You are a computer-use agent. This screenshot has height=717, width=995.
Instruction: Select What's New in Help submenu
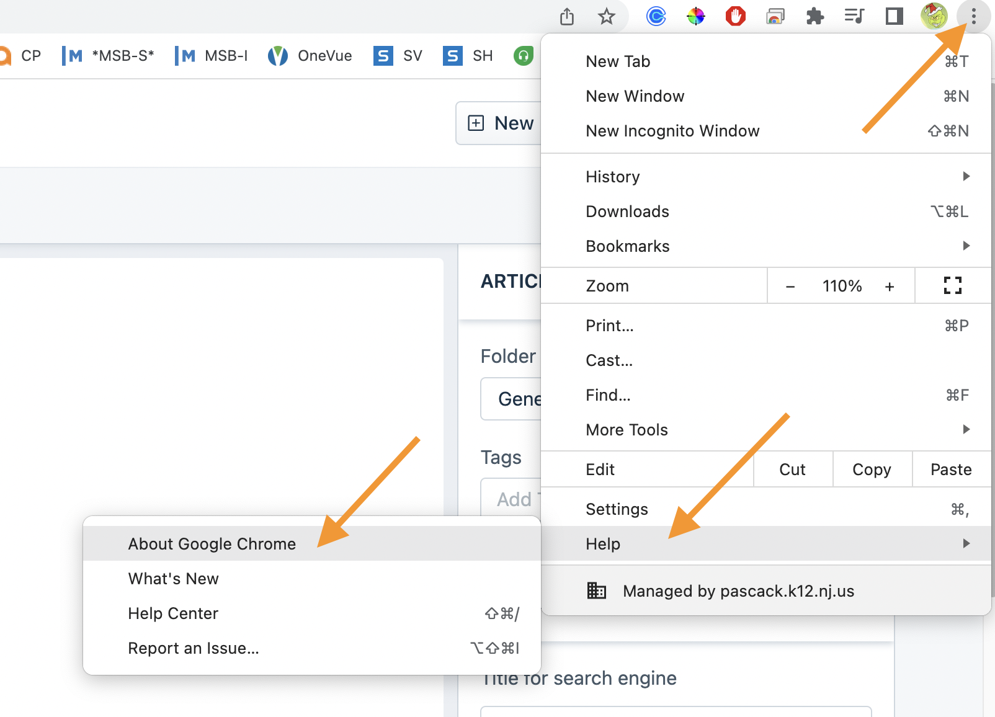[312, 579]
